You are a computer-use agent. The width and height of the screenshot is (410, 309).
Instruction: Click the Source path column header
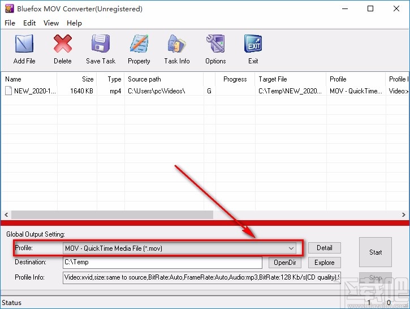164,79
